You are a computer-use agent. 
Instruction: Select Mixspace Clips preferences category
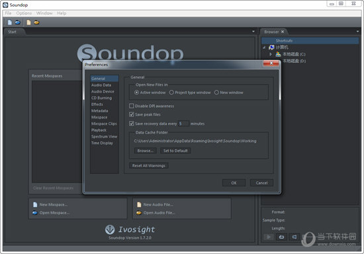click(104, 124)
